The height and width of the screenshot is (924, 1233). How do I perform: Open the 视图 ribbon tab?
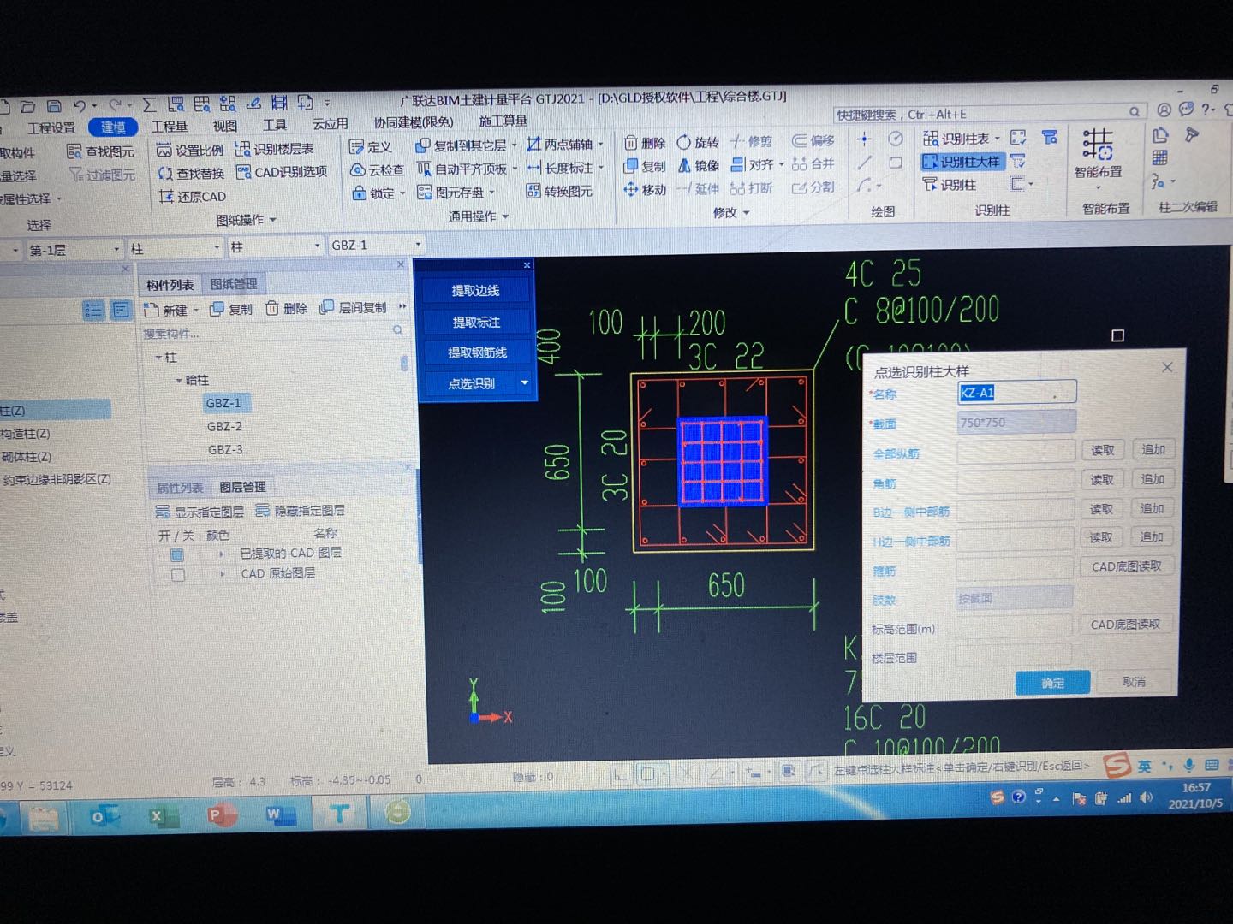pos(224,126)
